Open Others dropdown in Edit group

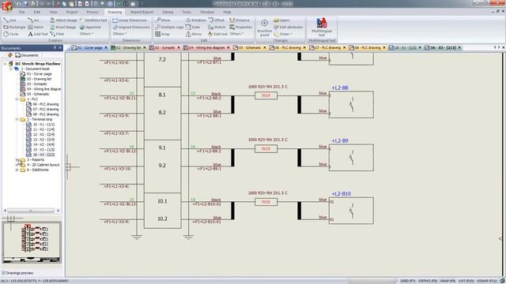[236, 34]
